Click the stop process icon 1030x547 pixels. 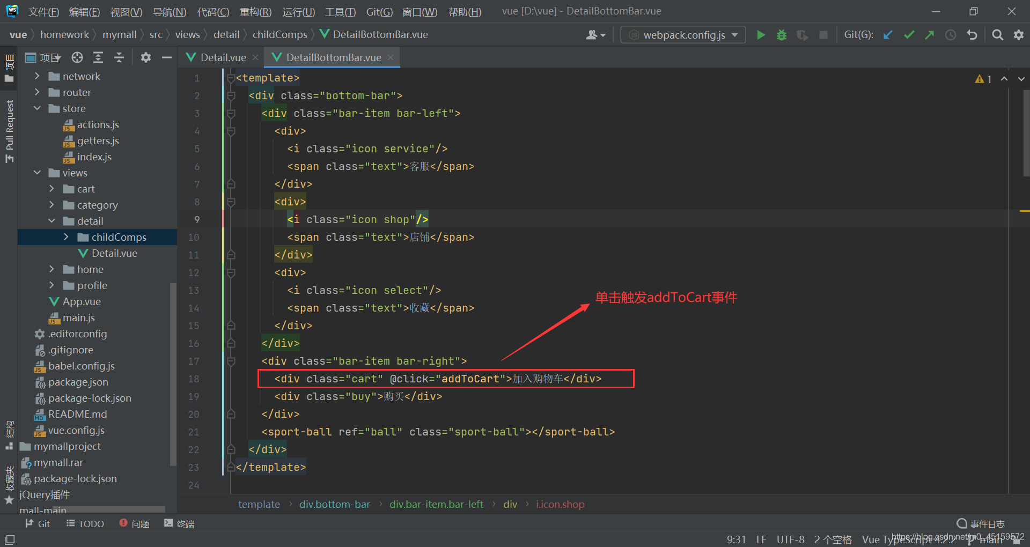[823, 35]
